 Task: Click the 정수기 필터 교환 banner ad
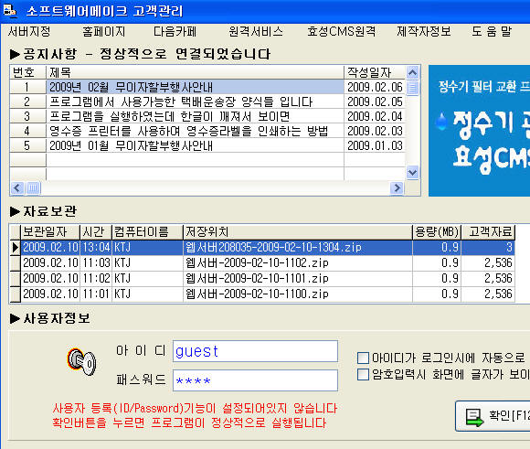click(x=480, y=131)
